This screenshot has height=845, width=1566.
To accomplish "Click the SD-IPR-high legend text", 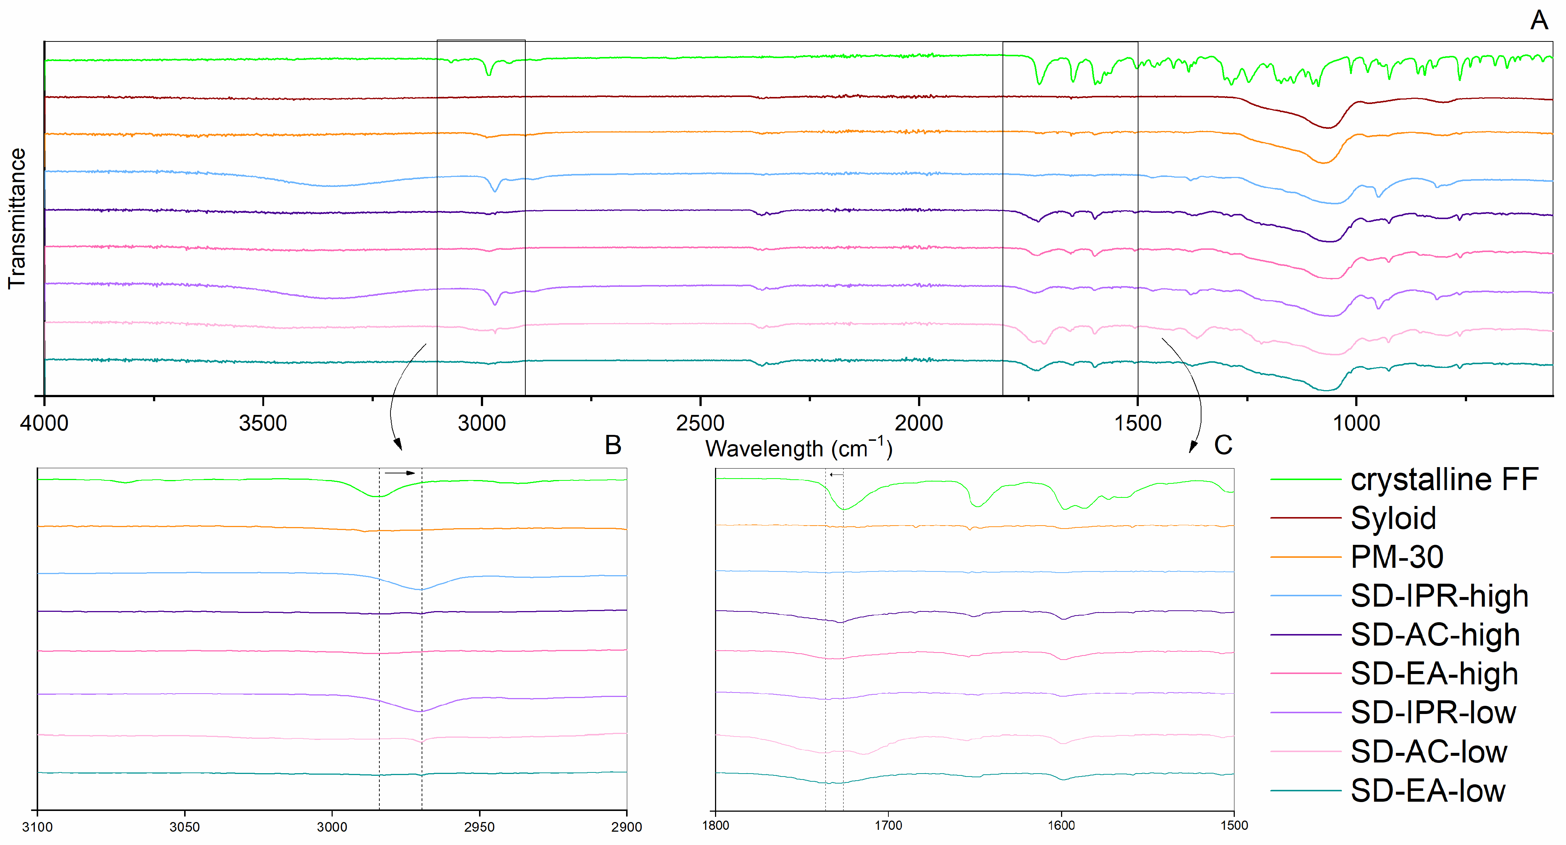I will (1439, 597).
